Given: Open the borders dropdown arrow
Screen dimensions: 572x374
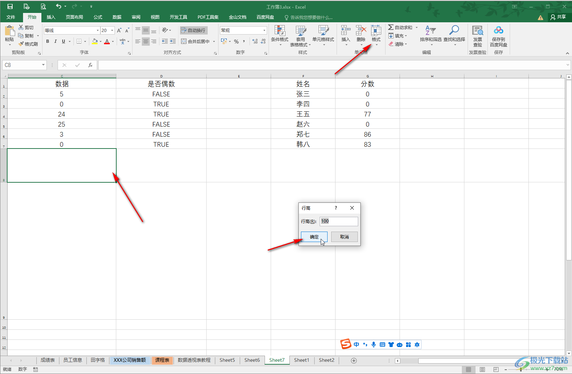Looking at the screenshot, I should coord(85,41).
